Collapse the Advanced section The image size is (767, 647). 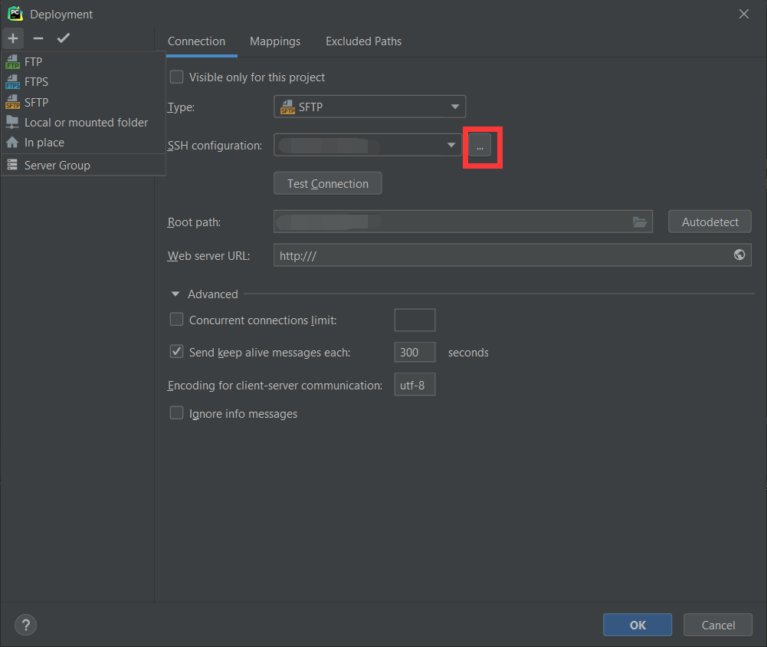175,294
